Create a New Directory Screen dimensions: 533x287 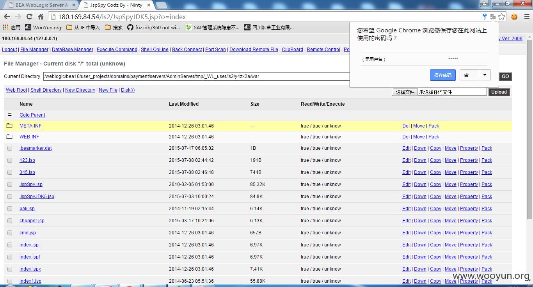(x=80, y=90)
